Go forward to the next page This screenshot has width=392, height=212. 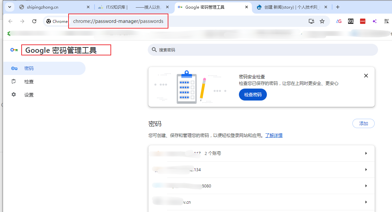click(22, 21)
